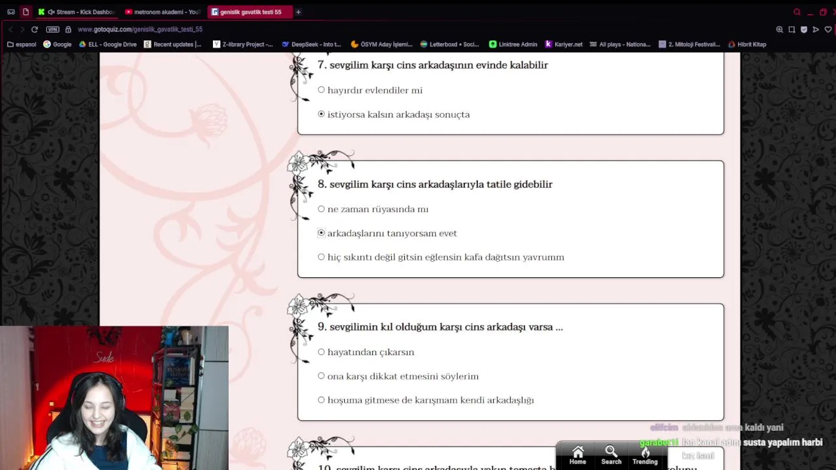Click question 9 text 'sevgilimin kıl olduğum karşı cins arkadaşı varsa'
The width and height of the screenshot is (836, 470).
(x=446, y=327)
